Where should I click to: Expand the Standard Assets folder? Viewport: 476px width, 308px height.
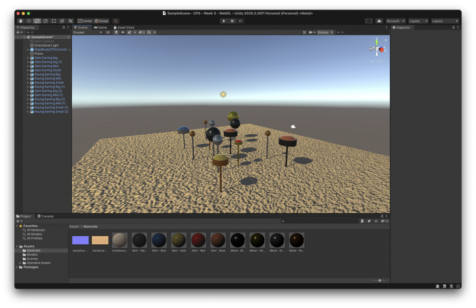coord(20,263)
